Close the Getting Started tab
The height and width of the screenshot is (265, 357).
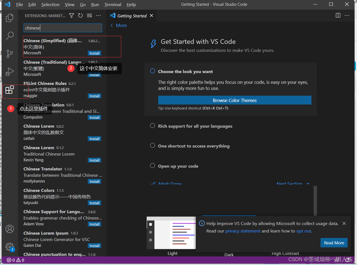click(151, 16)
